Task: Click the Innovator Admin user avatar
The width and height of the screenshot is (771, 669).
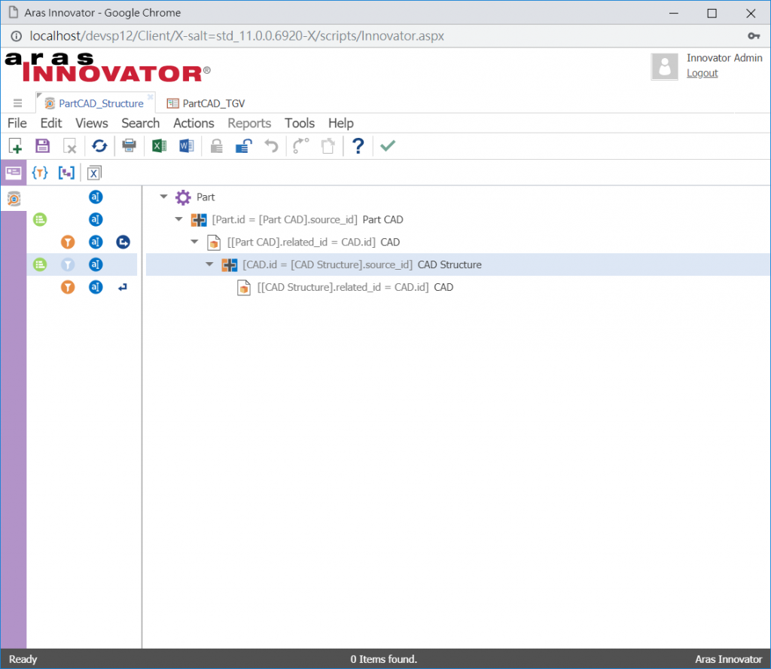Action: [664, 66]
